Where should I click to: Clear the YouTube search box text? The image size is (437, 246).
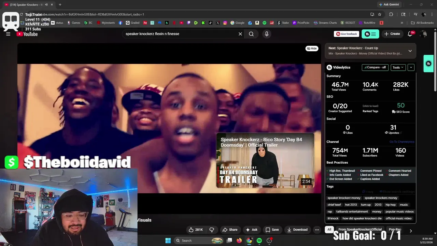pyautogui.click(x=240, y=34)
